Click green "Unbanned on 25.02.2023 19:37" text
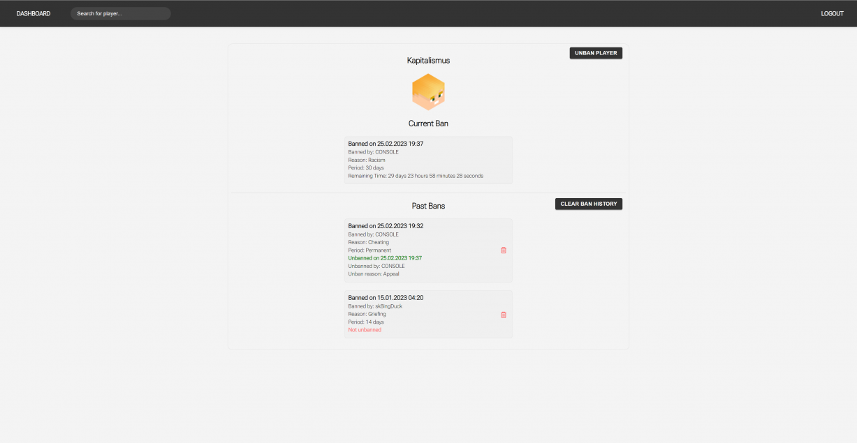 pyautogui.click(x=385, y=258)
